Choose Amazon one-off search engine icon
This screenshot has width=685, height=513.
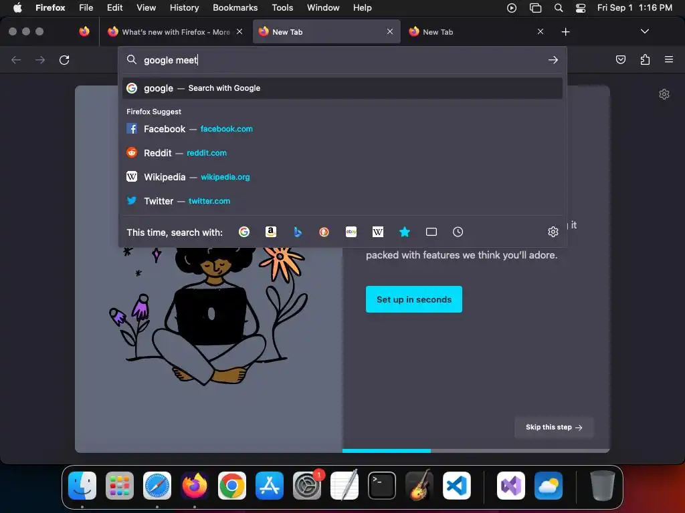tap(271, 232)
